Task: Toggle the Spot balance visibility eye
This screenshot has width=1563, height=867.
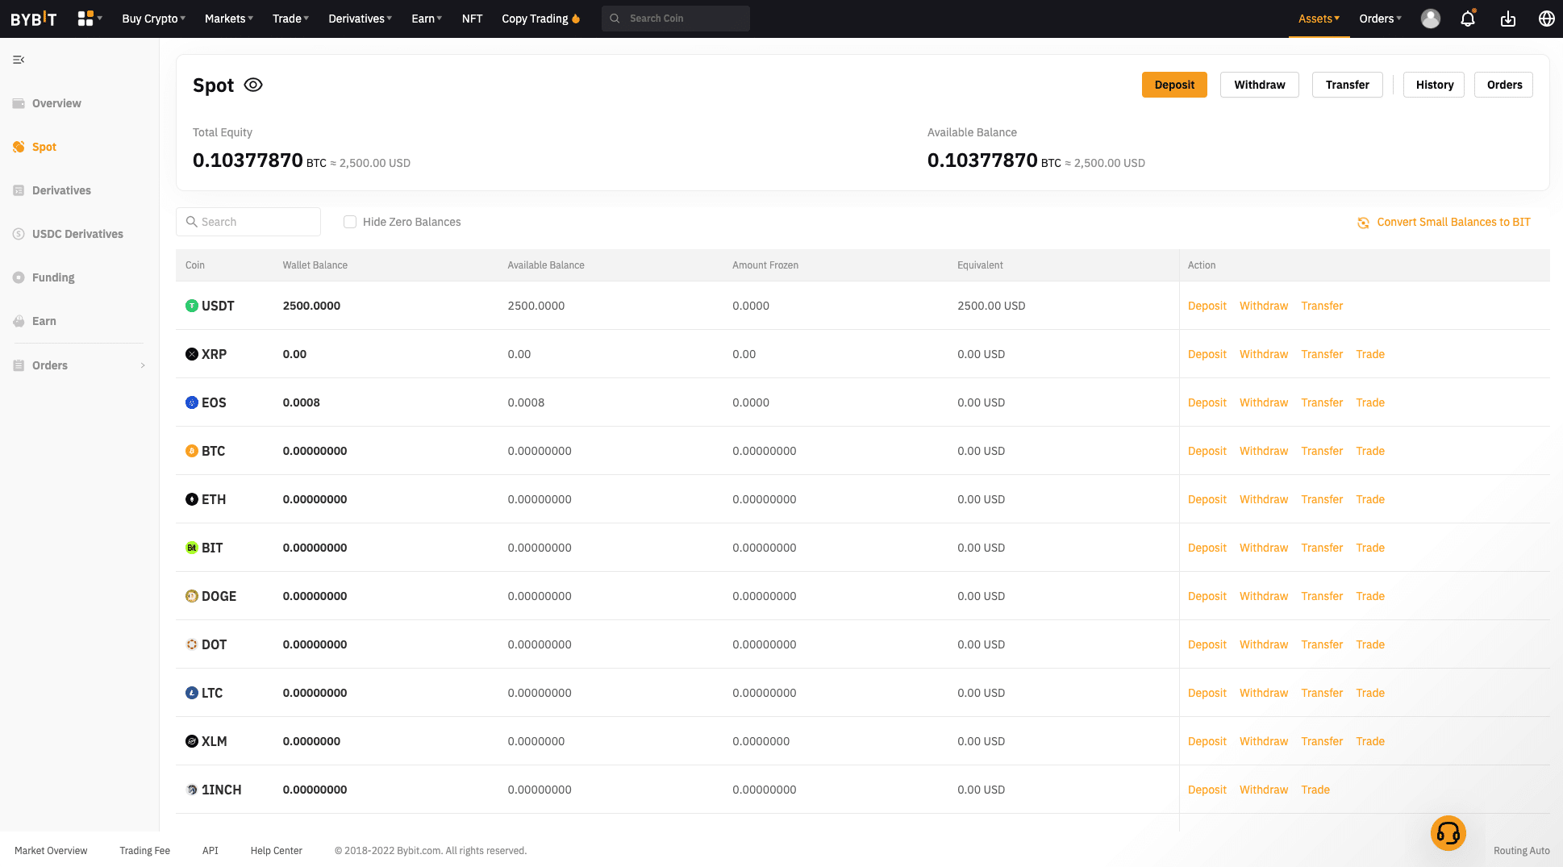Action: (x=253, y=85)
